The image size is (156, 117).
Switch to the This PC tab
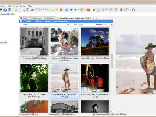(x=25, y=18)
